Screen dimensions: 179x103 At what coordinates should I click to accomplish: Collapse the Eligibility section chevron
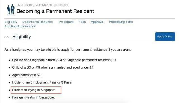(x=7, y=37)
